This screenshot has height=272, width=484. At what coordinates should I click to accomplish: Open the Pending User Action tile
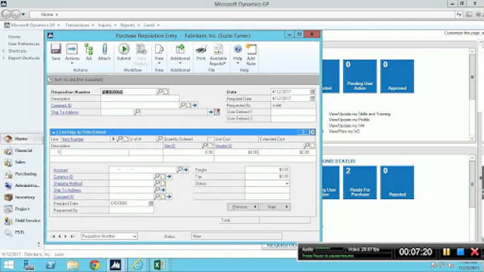coord(360,76)
